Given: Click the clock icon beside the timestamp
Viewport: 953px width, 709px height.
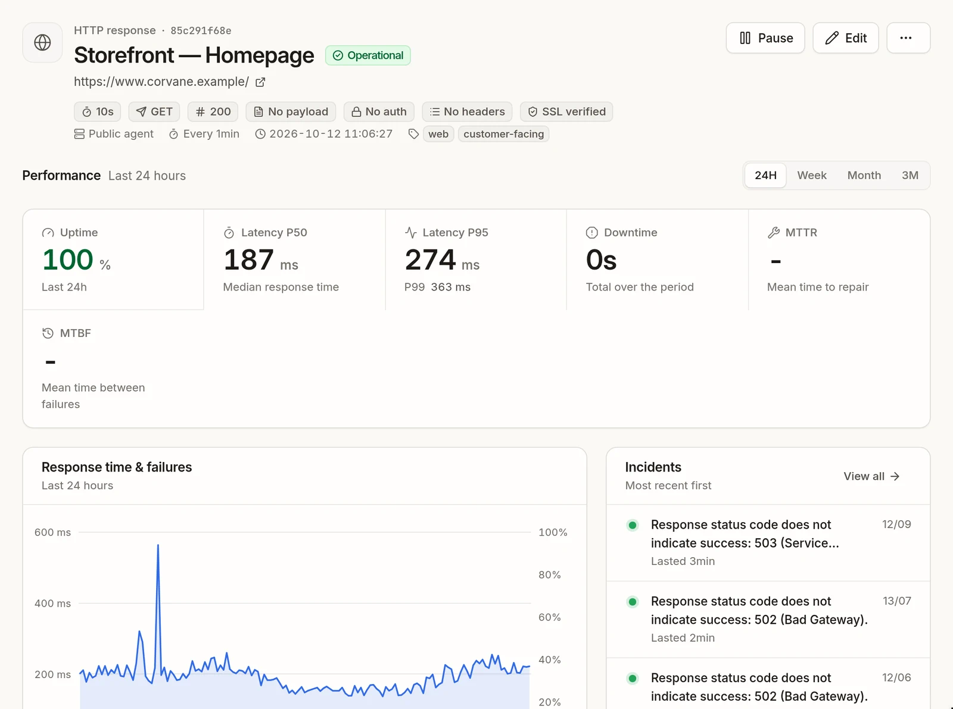Looking at the screenshot, I should pyautogui.click(x=260, y=134).
